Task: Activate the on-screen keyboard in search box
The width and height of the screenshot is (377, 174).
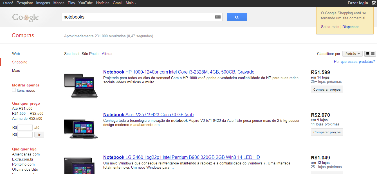Action: pos(218,17)
